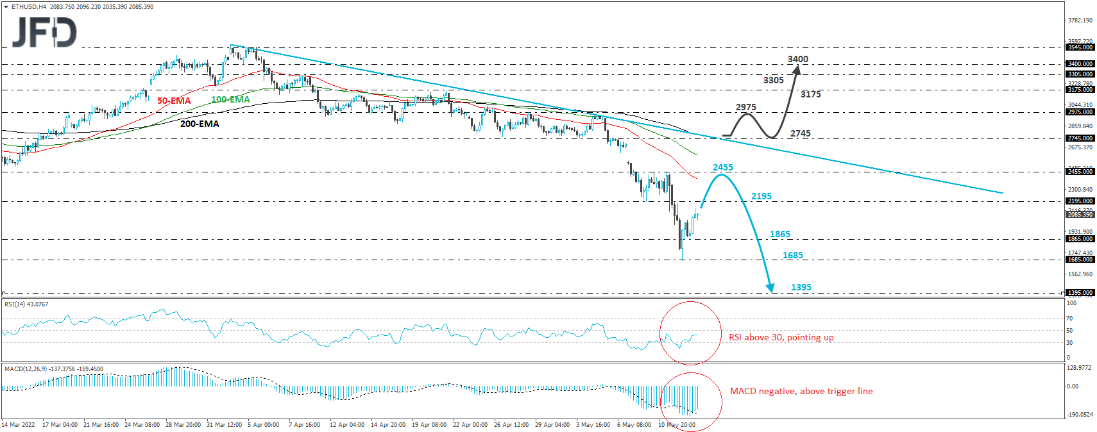Click the 2455.000 price level tag

pos(1080,172)
